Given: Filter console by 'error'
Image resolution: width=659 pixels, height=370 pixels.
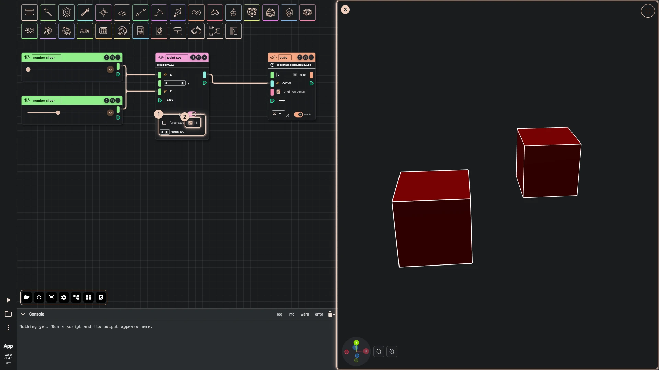Looking at the screenshot, I should (x=319, y=314).
